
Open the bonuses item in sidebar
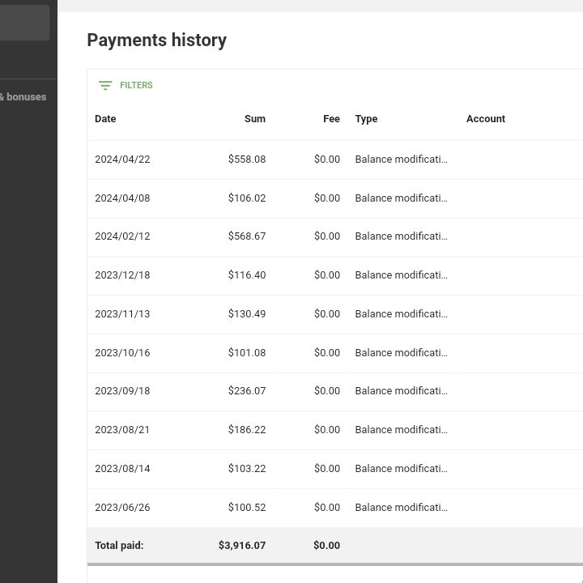24,97
